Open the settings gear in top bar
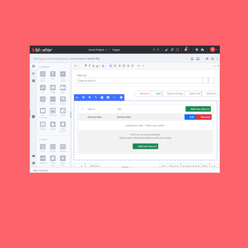Image resolution: width=248 pixels, height=248 pixels. coord(197,50)
